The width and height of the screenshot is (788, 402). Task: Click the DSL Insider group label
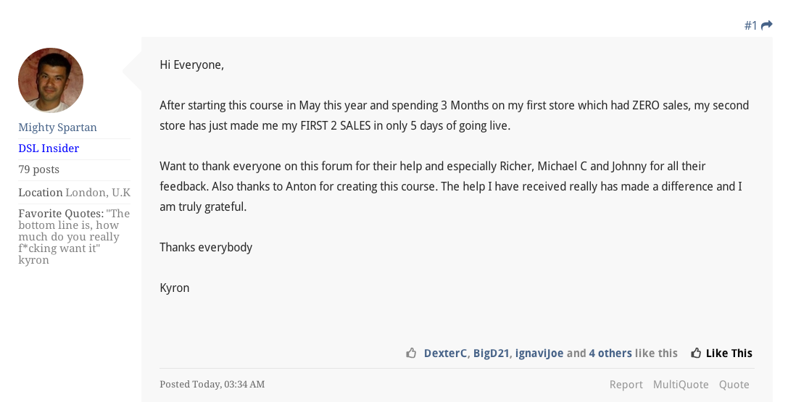49,148
